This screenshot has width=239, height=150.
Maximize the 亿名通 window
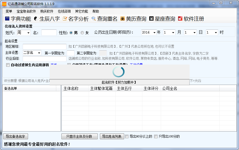point(221,3)
